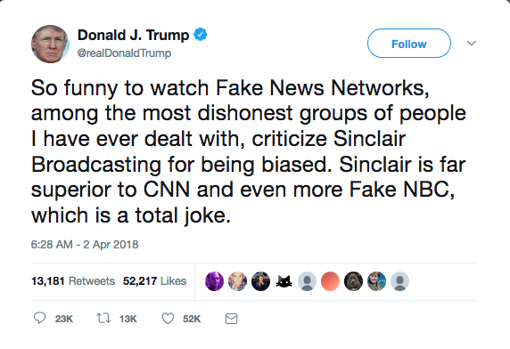
Task: Click the last gray default avatar
Action: coord(399,281)
